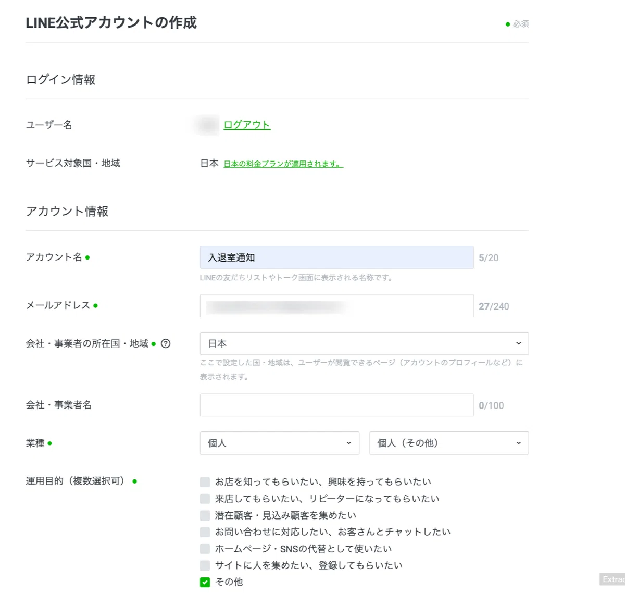Click the 0/100 character counter
The width and height of the screenshot is (625, 593).
coord(491,405)
